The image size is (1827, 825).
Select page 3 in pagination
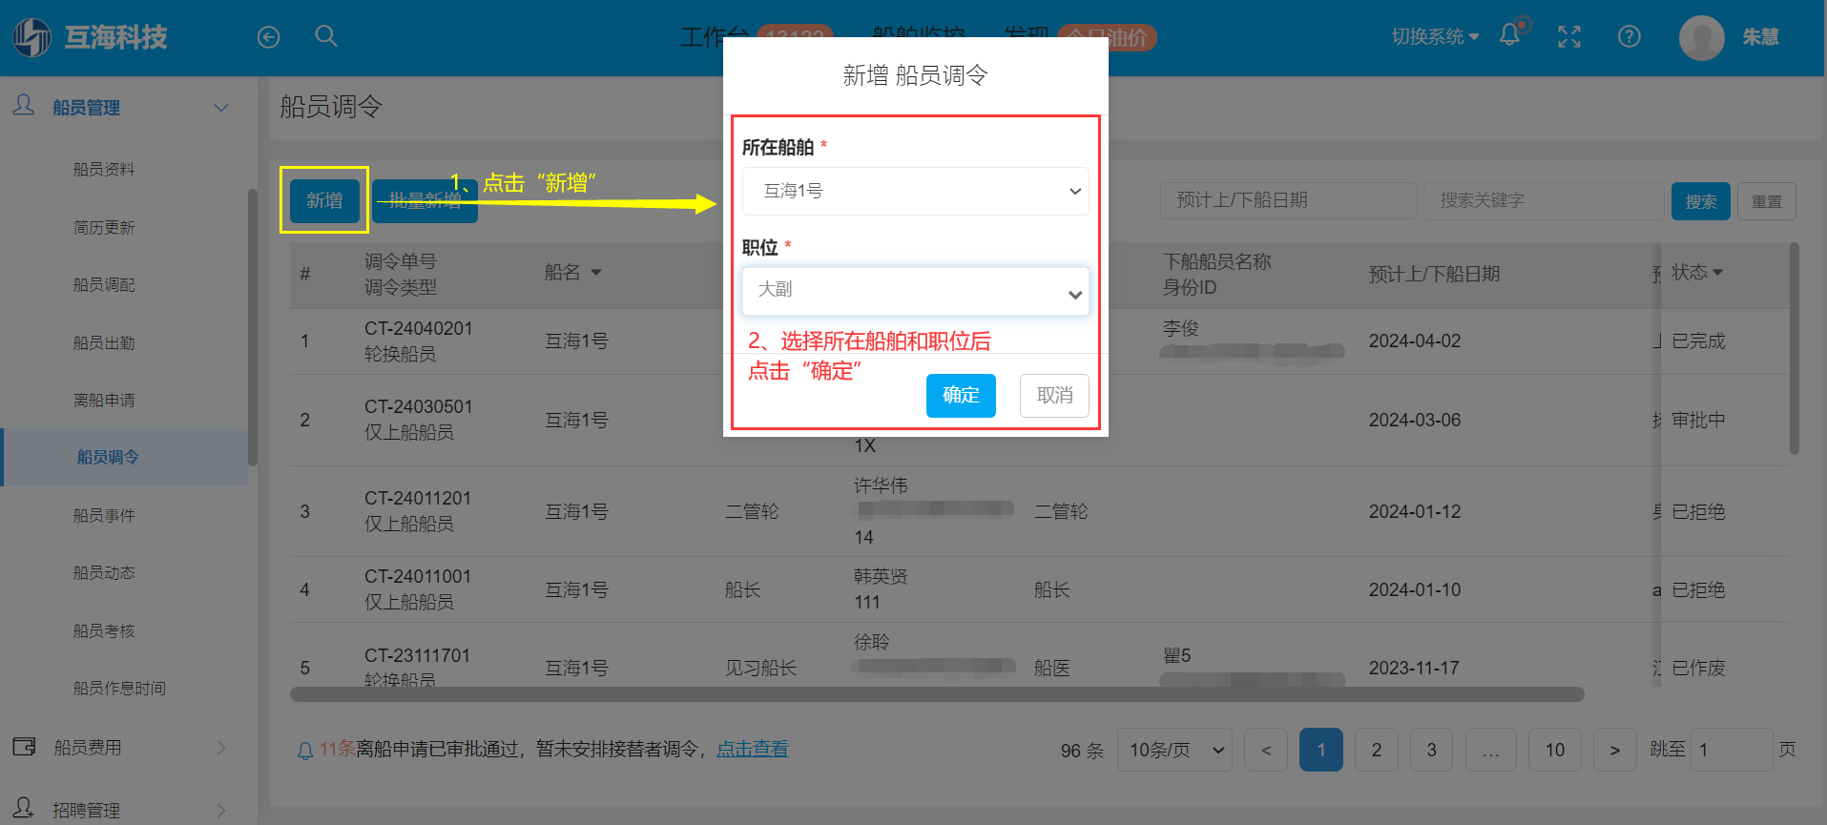(x=1431, y=750)
